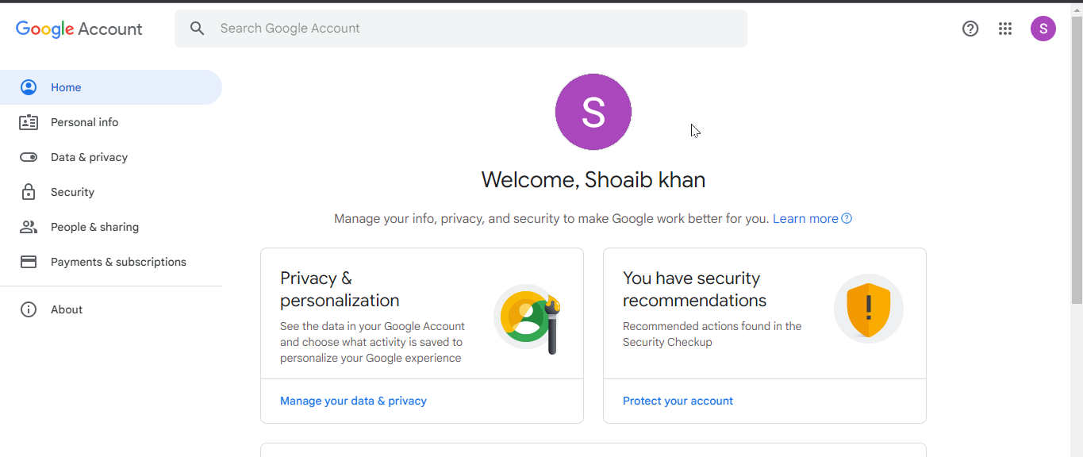This screenshot has height=457, width=1083.
Task: Open People & sharing from the sidebar
Action: point(29,227)
